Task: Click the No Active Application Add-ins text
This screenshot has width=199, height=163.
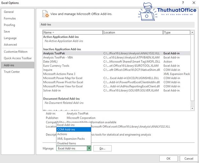Action: click(x=64, y=41)
